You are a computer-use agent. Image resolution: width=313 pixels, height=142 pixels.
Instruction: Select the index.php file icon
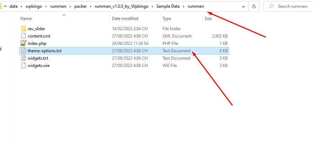tap(24, 43)
